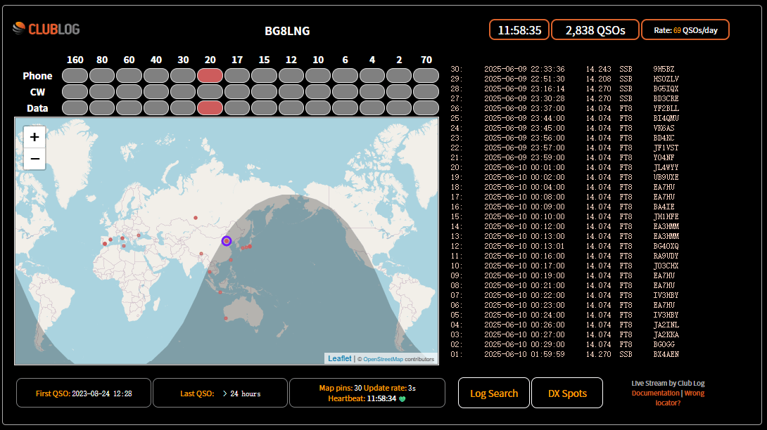Select log row 25 callsign BI4QMU
This screenshot has width=767, height=430.
click(666, 118)
